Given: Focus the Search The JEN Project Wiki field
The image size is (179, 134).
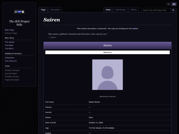Looking at the screenshot, I should (x=156, y=10).
